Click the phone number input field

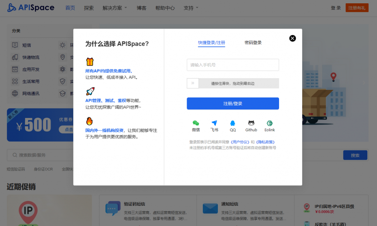(233, 65)
